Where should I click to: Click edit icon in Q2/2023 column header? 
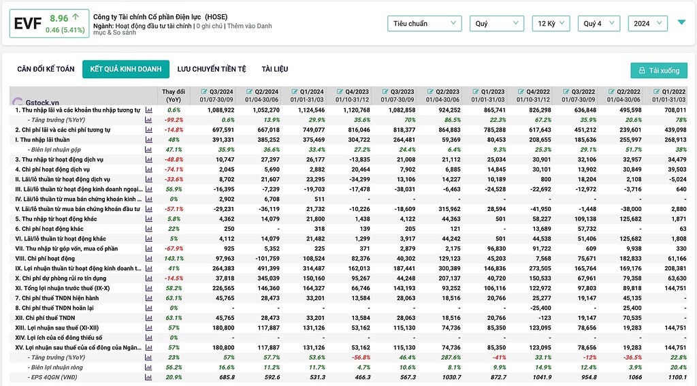(x=429, y=92)
